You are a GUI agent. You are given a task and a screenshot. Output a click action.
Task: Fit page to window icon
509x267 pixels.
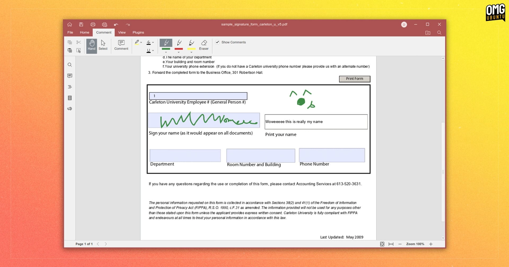382,244
